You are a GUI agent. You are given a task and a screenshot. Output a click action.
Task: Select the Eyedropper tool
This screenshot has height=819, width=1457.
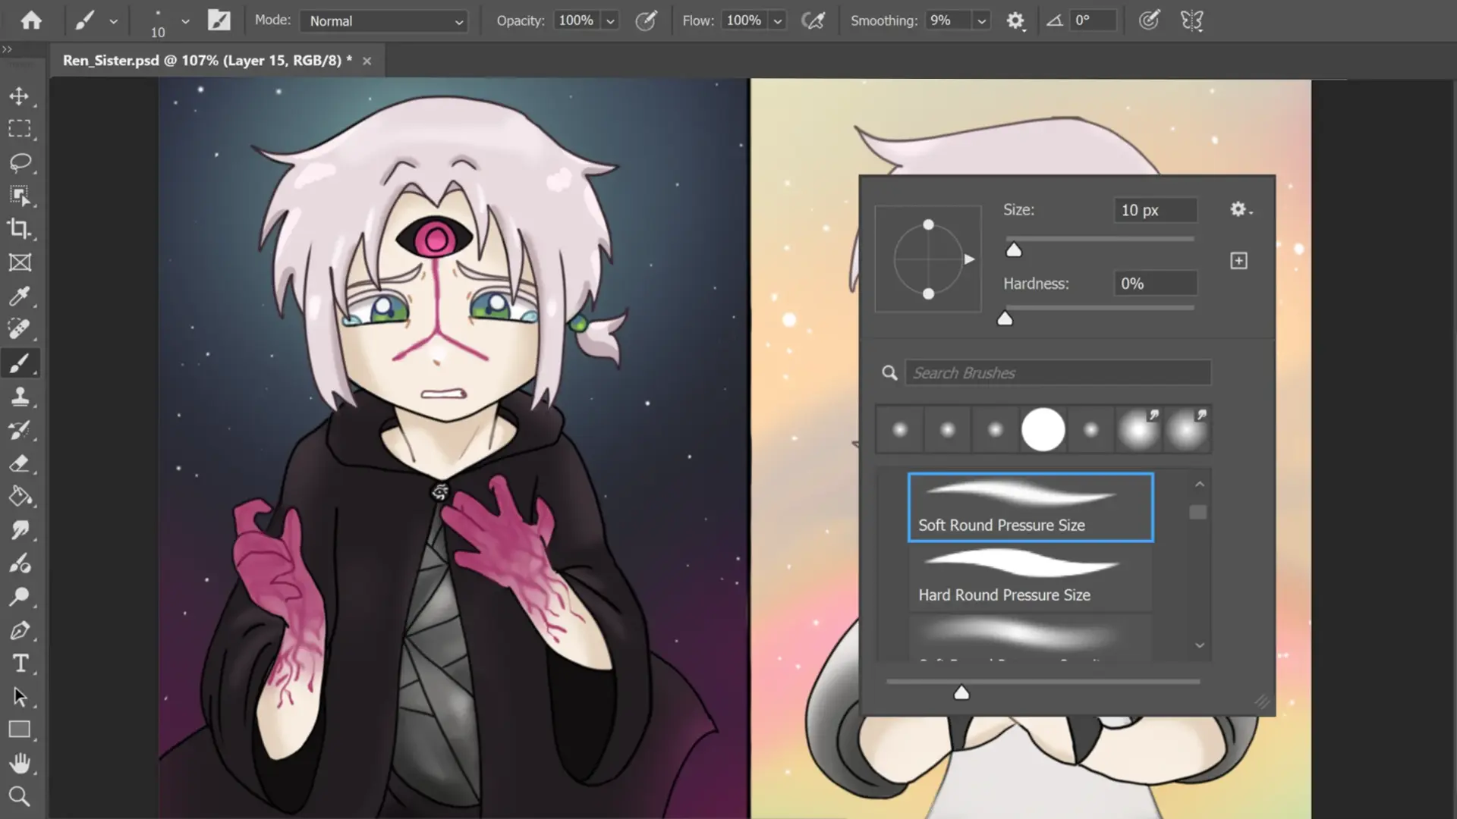pos(20,296)
